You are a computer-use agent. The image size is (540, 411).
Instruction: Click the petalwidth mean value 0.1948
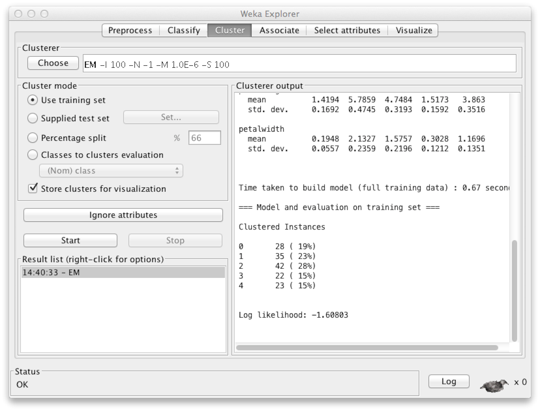pos(325,139)
